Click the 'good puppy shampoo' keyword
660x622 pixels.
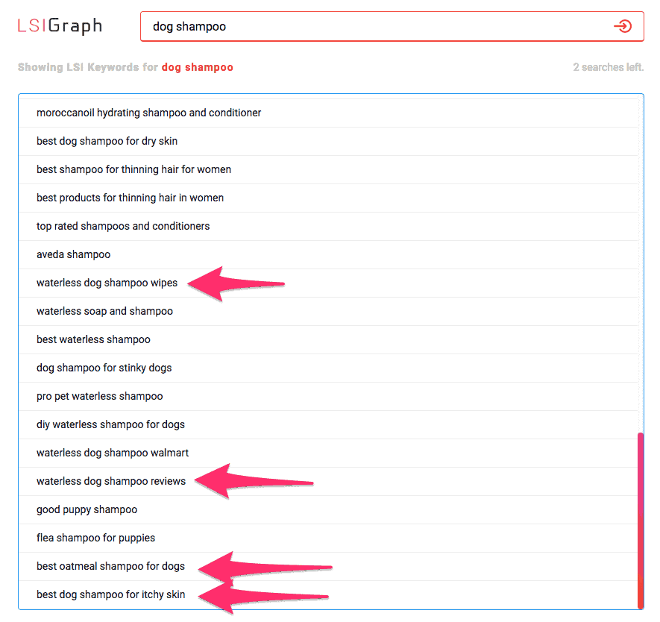click(x=87, y=509)
